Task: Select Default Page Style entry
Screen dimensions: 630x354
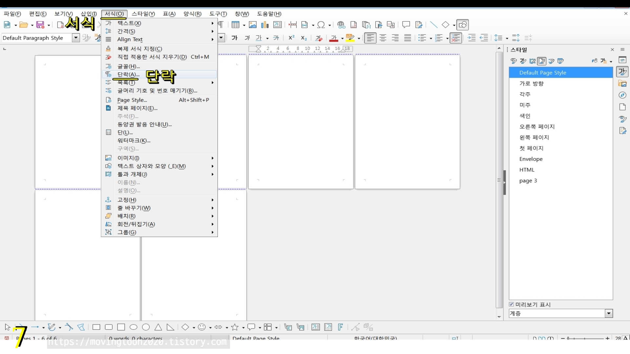Action: pos(561,73)
